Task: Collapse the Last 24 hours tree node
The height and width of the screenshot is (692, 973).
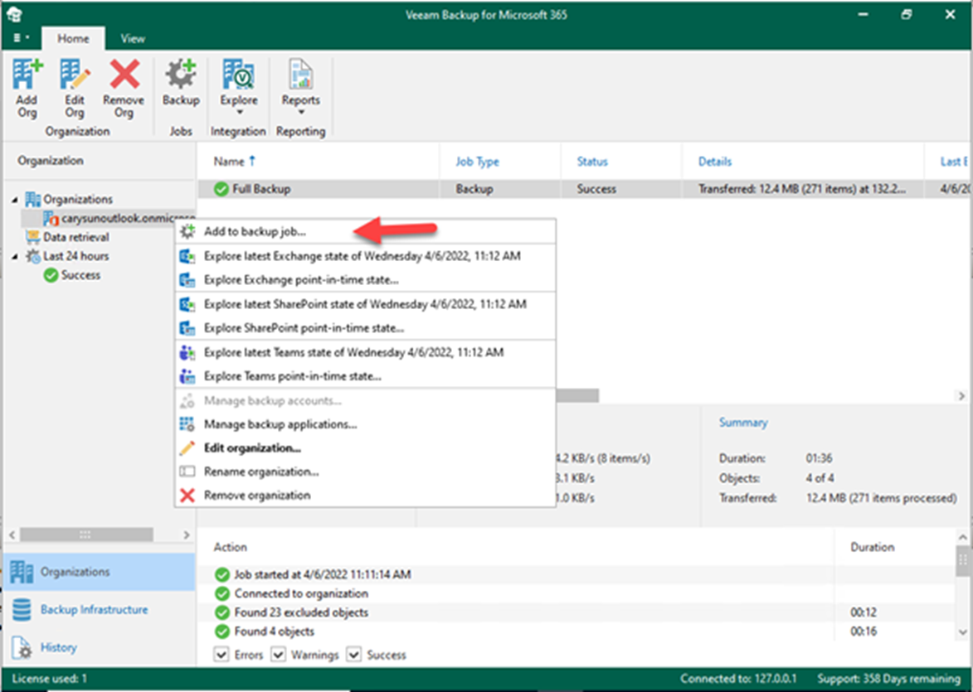Action: coord(15,256)
